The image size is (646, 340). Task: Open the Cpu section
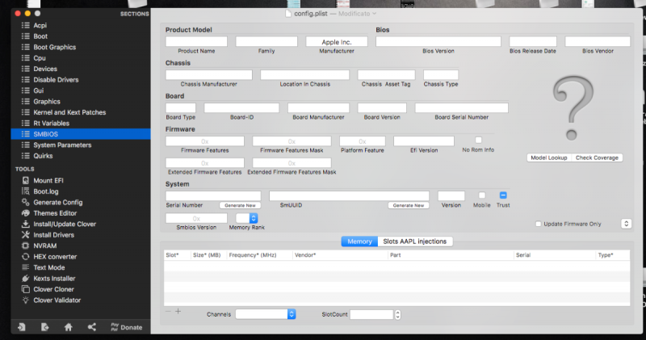(39, 58)
